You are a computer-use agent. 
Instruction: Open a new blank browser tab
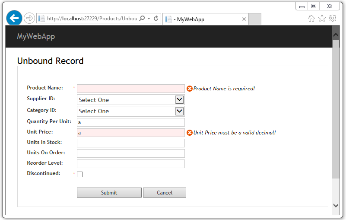point(255,19)
